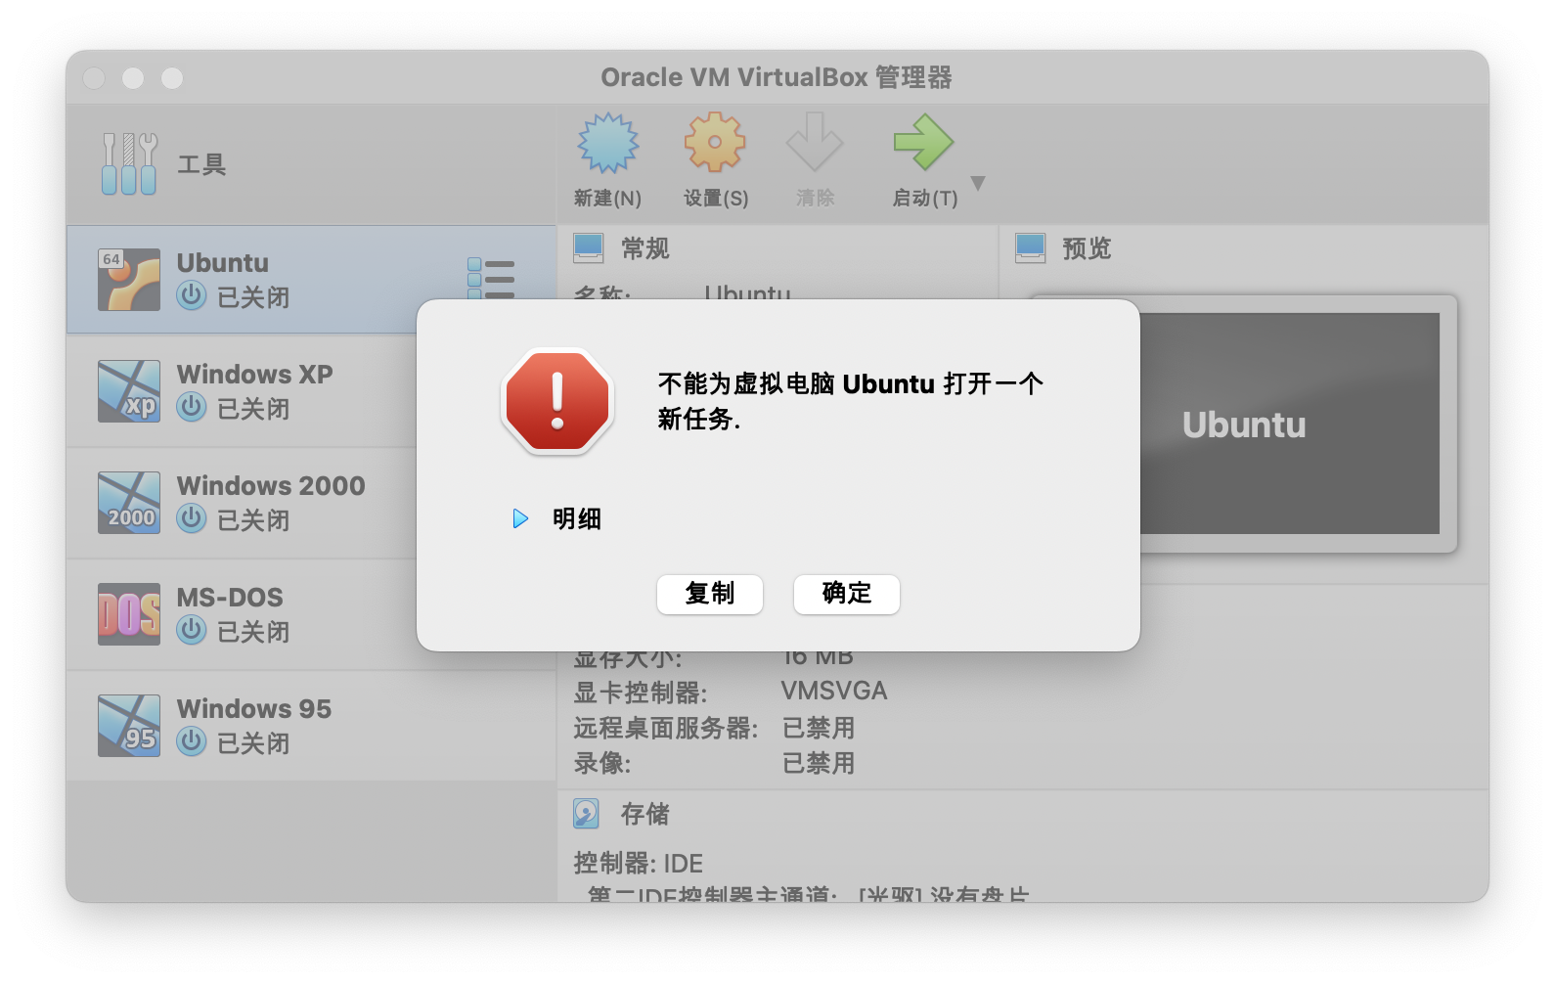Image resolution: width=1555 pixels, height=984 pixels.
Task: Click the Discard (清除) down-arrow icon
Action: [x=815, y=143]
